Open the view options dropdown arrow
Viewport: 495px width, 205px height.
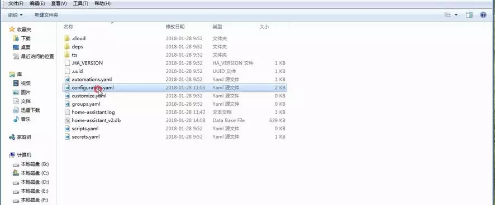coord(456,15)
